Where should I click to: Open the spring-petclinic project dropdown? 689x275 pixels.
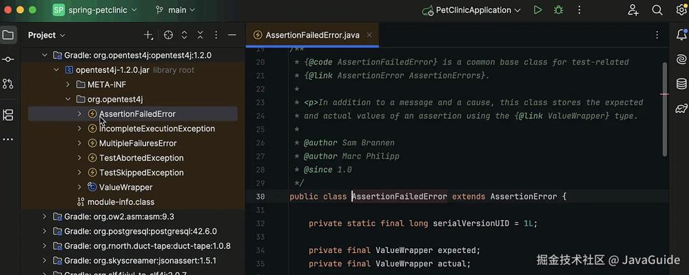point(95,10)
